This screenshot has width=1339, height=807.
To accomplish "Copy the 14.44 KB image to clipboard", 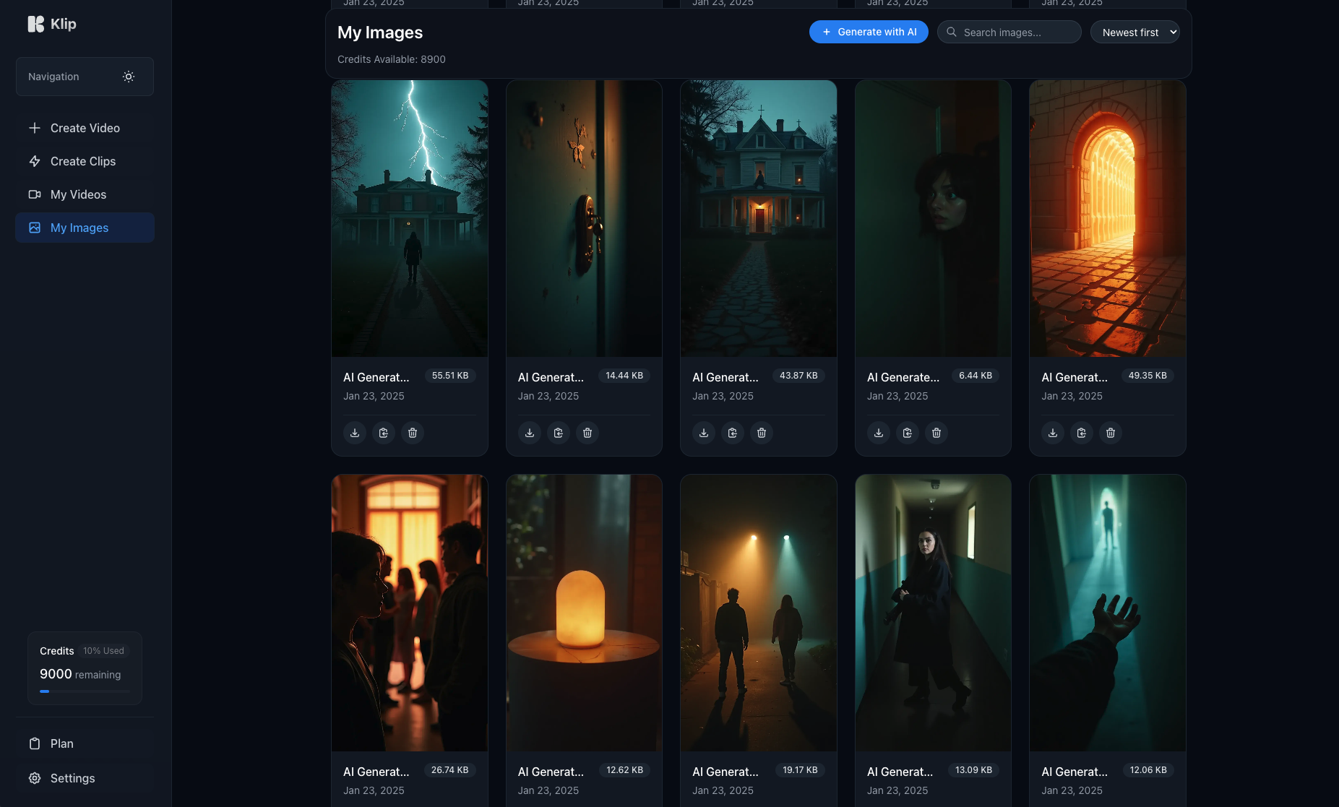I will click(x=559, y=433).
